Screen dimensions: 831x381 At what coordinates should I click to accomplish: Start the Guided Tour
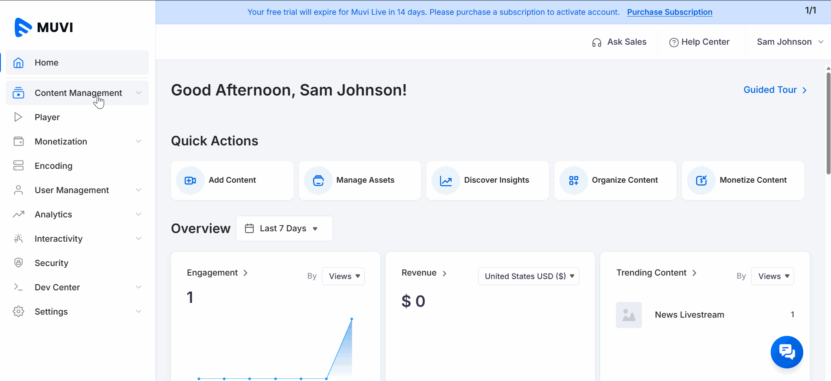[x=775, y=90]
